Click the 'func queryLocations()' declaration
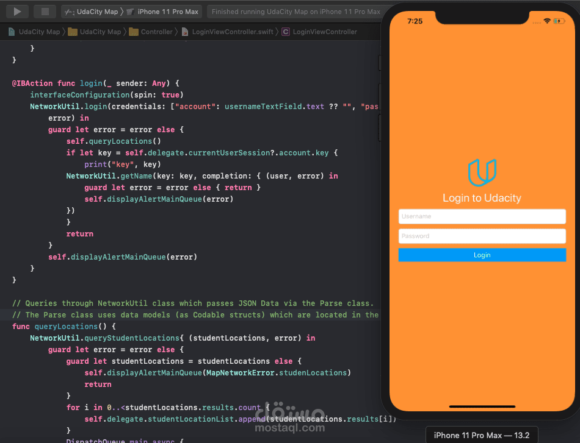The image size is (580, 443). [63, 327]
